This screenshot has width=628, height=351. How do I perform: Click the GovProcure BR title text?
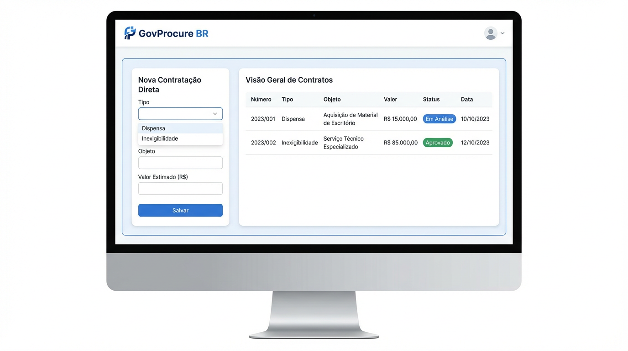(x=173, y=33)
